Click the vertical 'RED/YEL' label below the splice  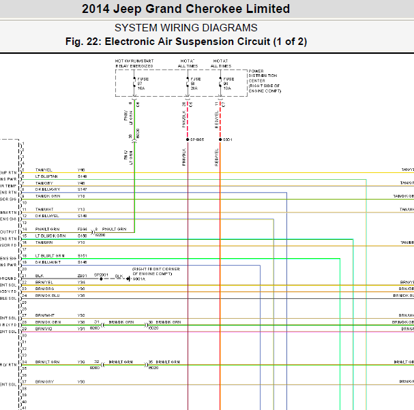[x=217, y=157]
